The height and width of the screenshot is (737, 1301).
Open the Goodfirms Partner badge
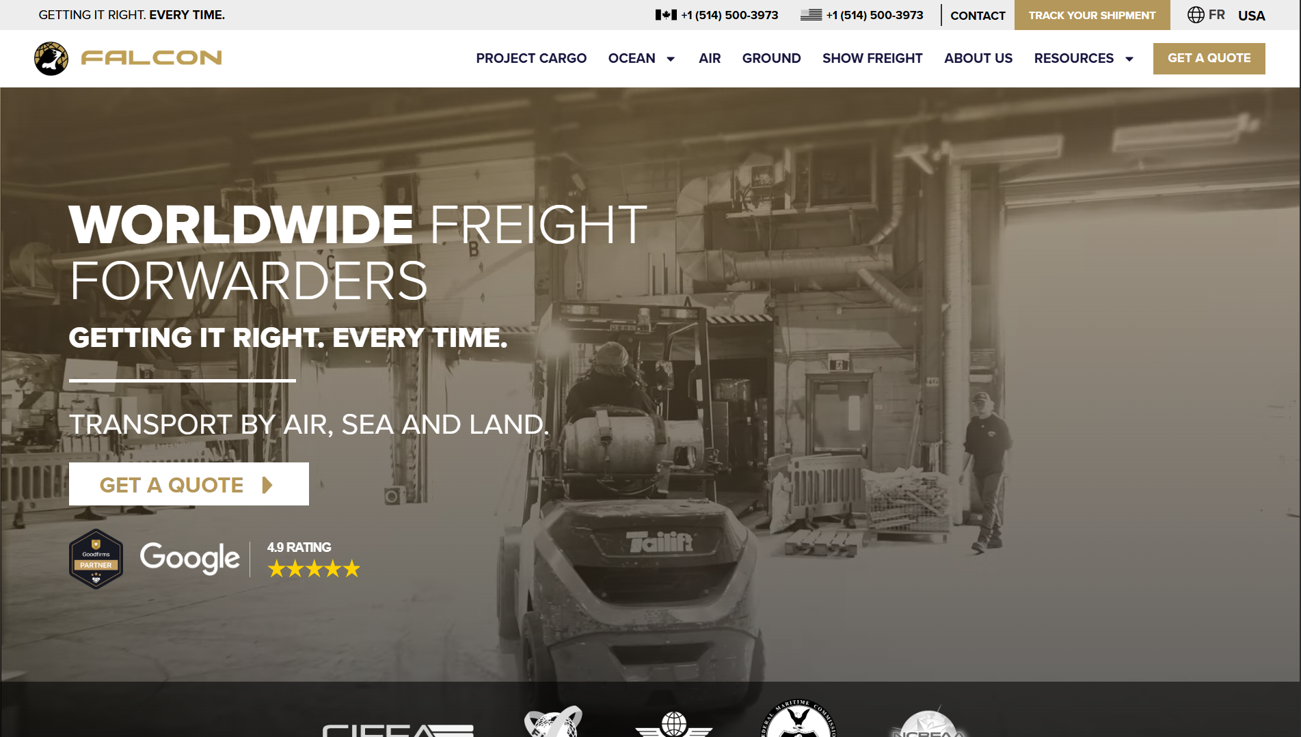point(96,559)
